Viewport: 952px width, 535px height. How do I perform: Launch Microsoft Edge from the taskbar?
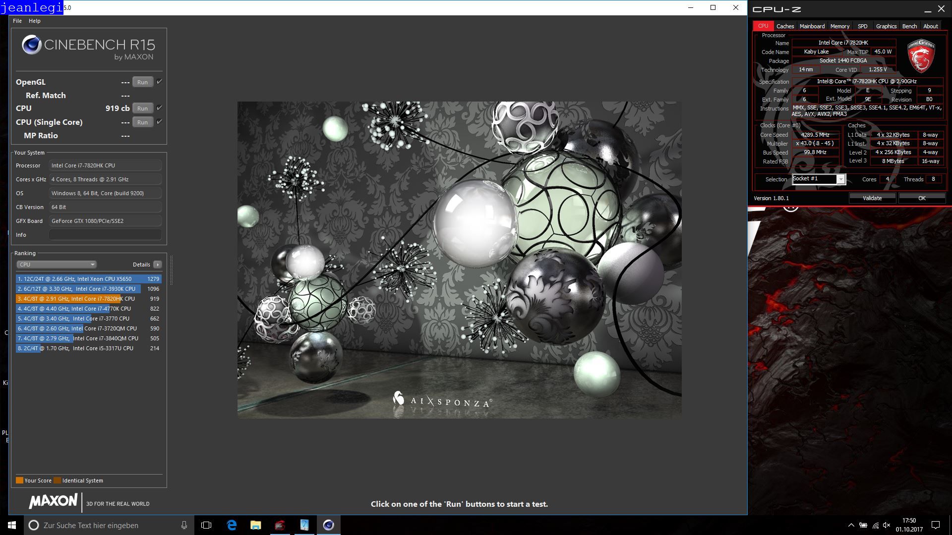(x=232, y=525)
